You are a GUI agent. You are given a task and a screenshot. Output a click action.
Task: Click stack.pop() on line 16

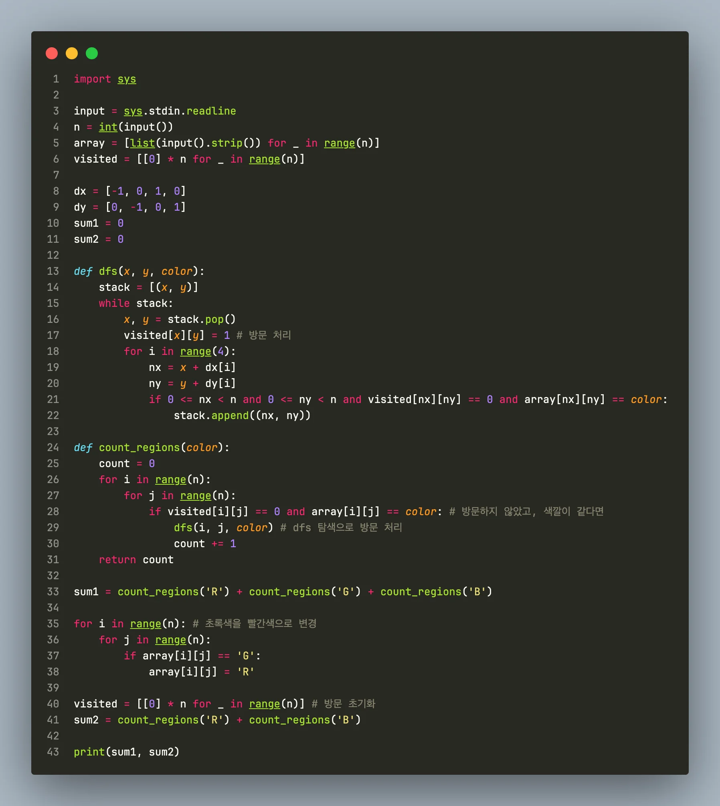click(x=201, y=319)
